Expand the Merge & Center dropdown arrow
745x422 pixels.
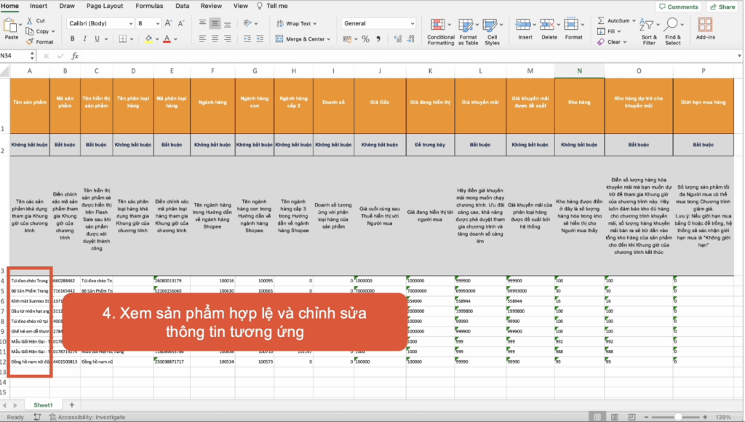(x=330, y=39)
